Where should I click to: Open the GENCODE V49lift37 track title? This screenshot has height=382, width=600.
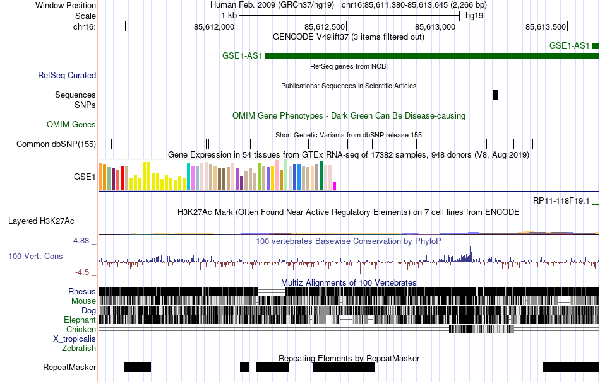tap(348, 37)
